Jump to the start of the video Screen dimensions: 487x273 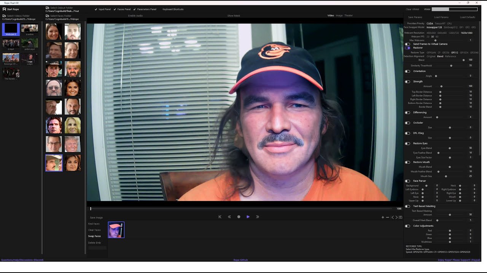220,217
